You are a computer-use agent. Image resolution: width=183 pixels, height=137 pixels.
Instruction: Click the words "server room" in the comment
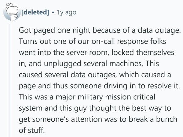point(87,53)
